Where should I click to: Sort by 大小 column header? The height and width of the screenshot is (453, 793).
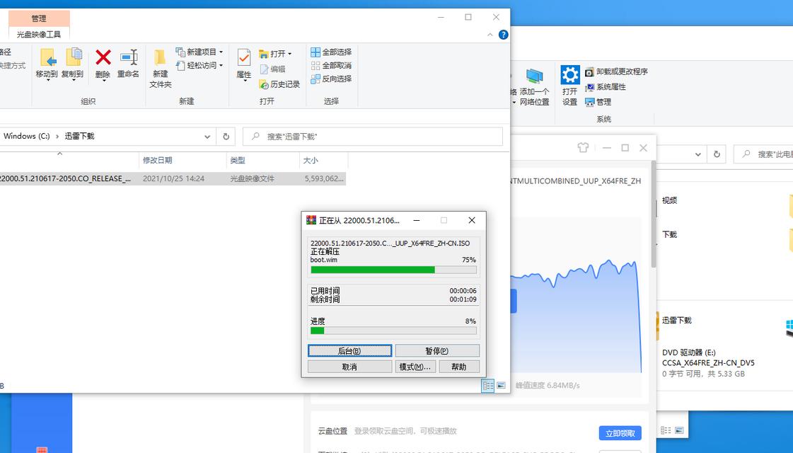(324, 161)
